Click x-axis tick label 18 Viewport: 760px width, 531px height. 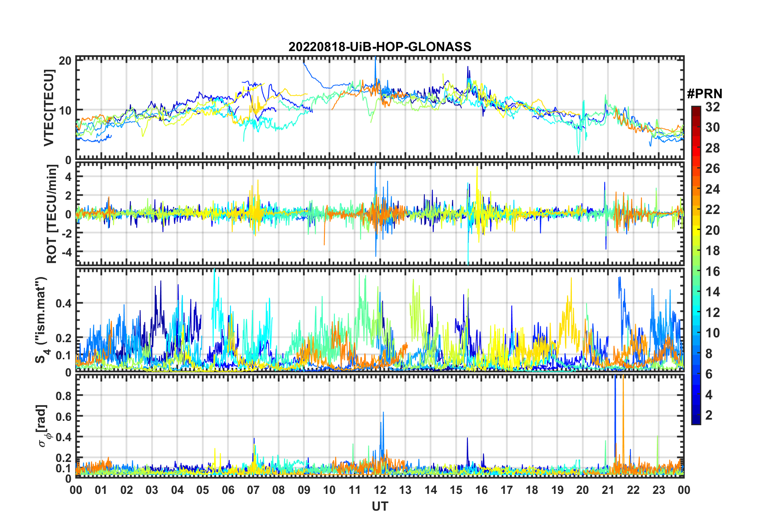[x=532, y=490]
